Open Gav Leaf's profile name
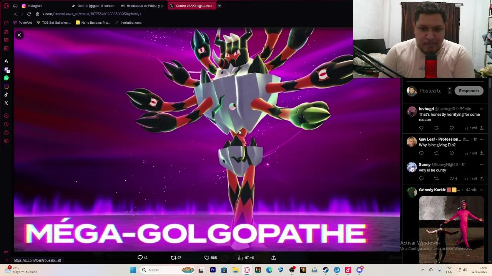Screen dimensions: 492x276 tap(440, 139)
